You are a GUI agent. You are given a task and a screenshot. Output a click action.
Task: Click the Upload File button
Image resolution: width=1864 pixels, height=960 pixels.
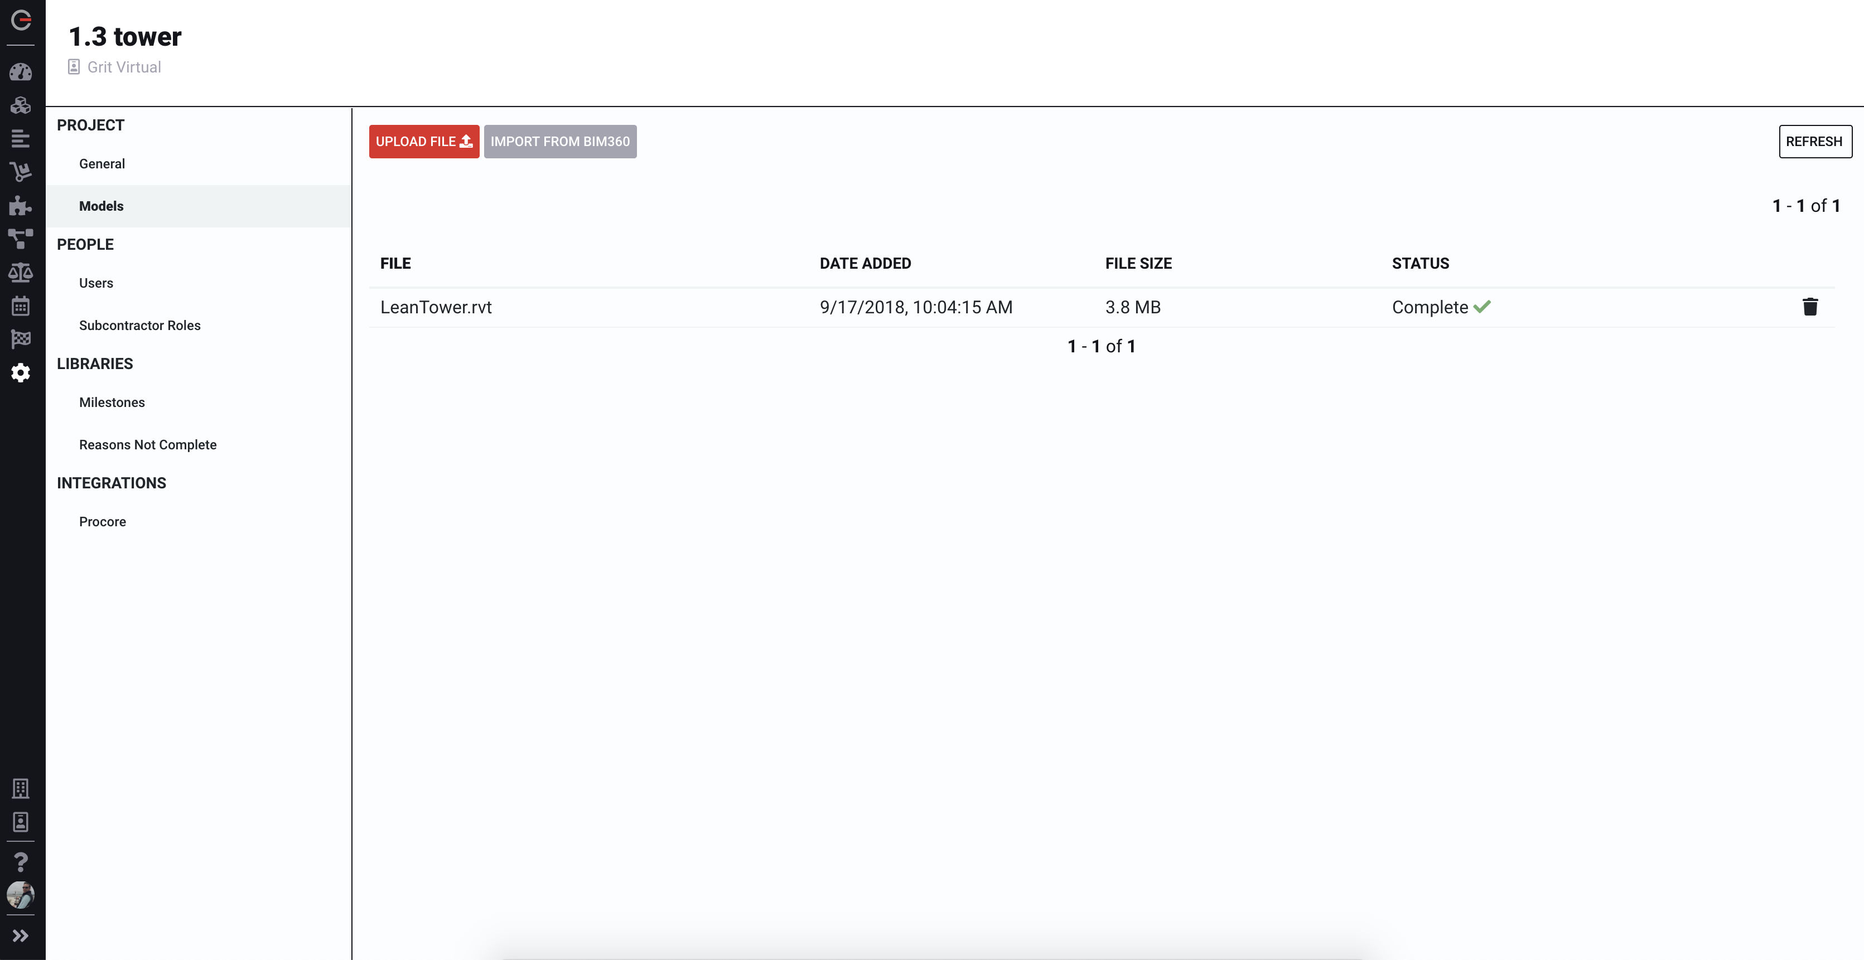(423, 141)
